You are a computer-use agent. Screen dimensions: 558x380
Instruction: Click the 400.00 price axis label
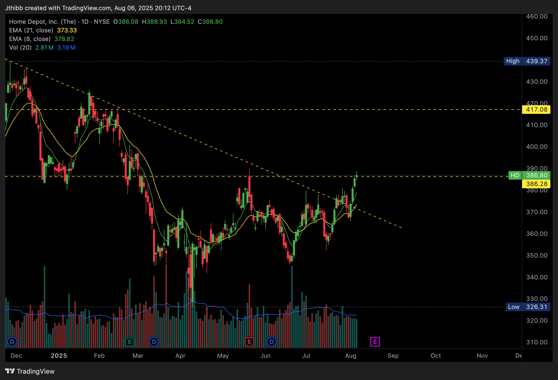click(537, 147)
